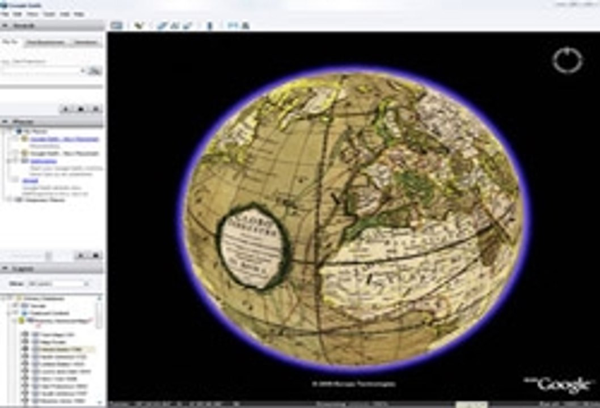Image resolution: width=600 pixels, height=408 pixels.
Task: Open the Help menu
Action: click(x=79, y=14)
